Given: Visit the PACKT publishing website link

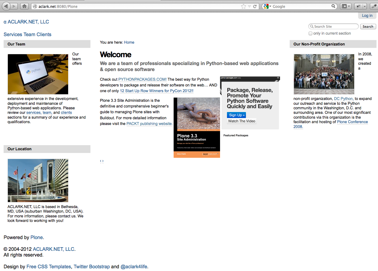Looking at the screenshot, I should [150, 124].
